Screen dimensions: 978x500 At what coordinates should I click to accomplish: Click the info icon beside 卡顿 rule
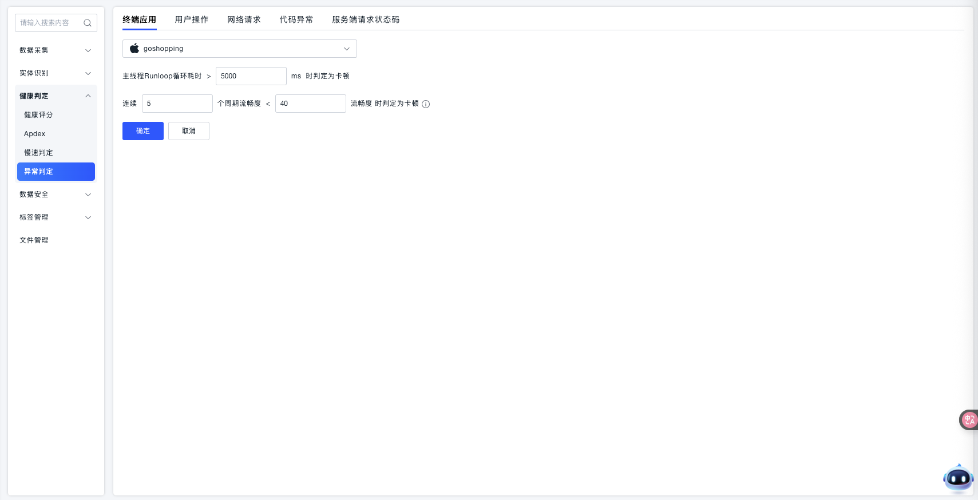(x=426, y=104)
